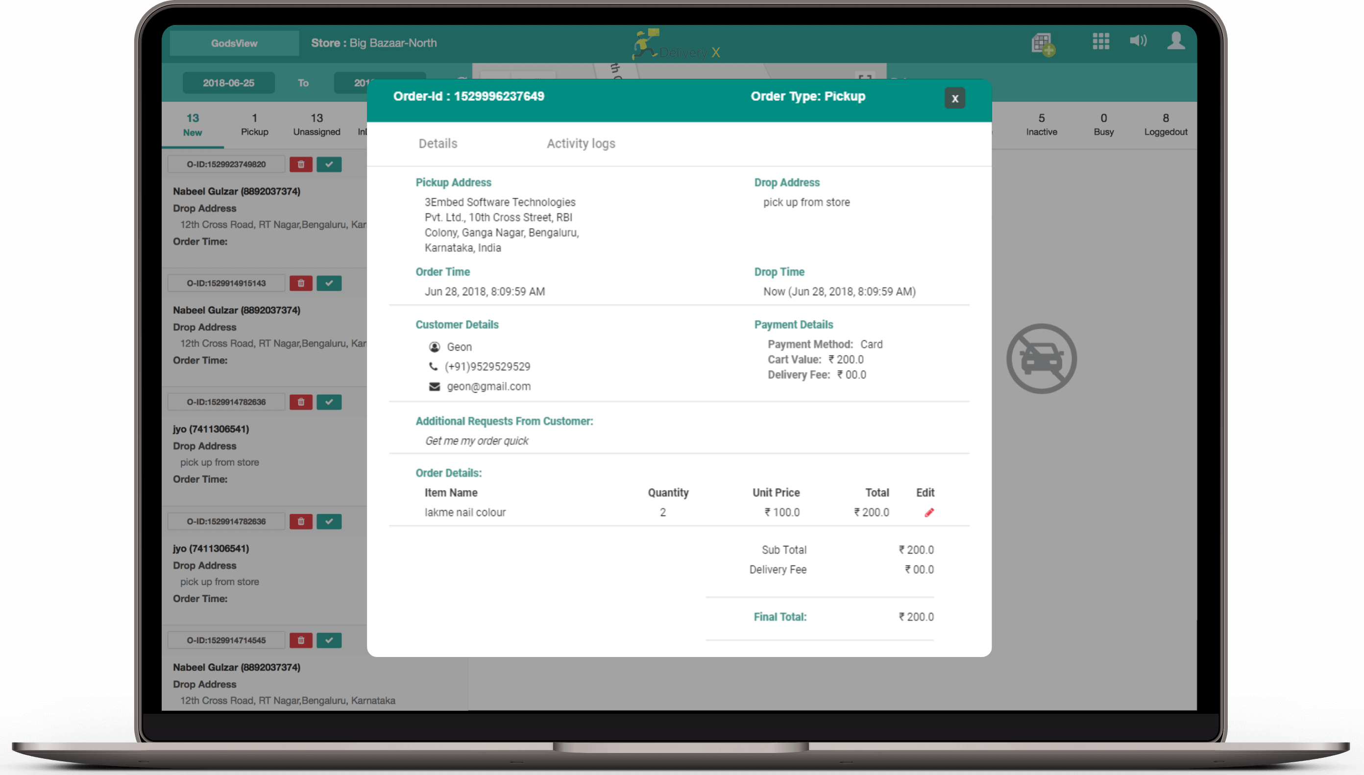
Task: Click order ID label O-ID:1529923749820
Action: coord(226,164)
